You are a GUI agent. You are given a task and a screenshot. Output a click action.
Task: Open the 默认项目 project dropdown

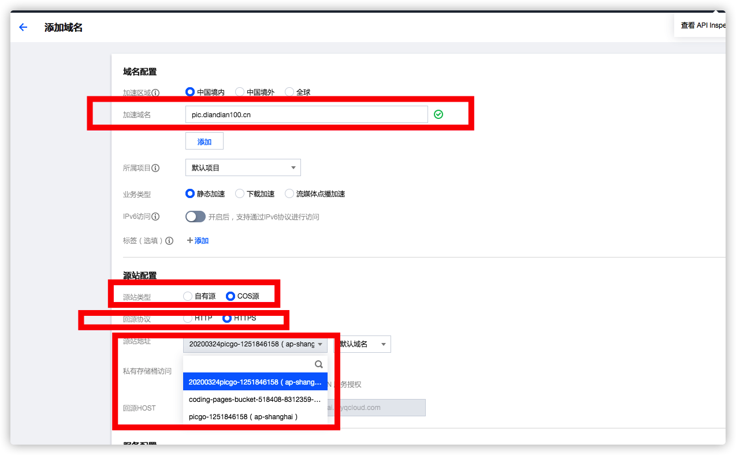243,168
